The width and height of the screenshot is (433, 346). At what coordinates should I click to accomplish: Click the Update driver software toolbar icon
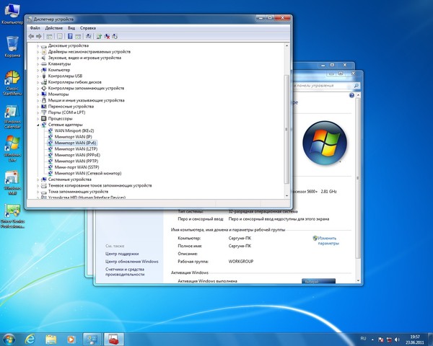click(99, 37)
